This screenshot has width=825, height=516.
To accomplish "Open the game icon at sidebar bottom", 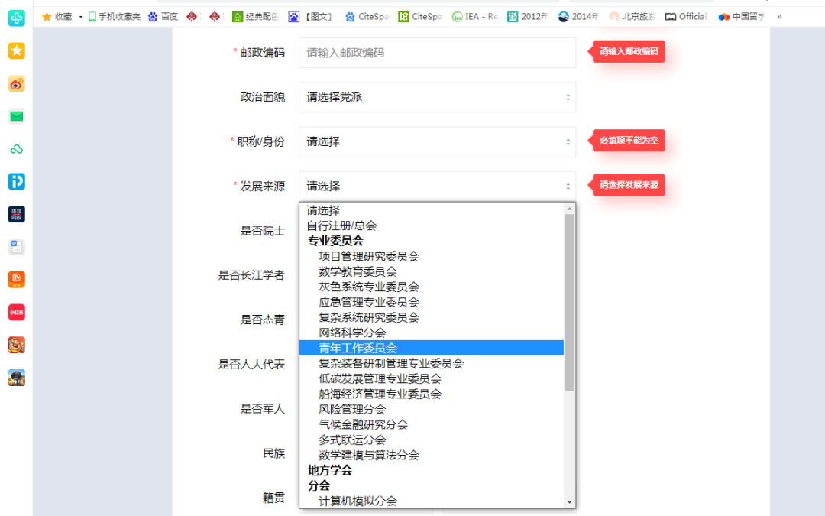I will [x=15, y=376].
